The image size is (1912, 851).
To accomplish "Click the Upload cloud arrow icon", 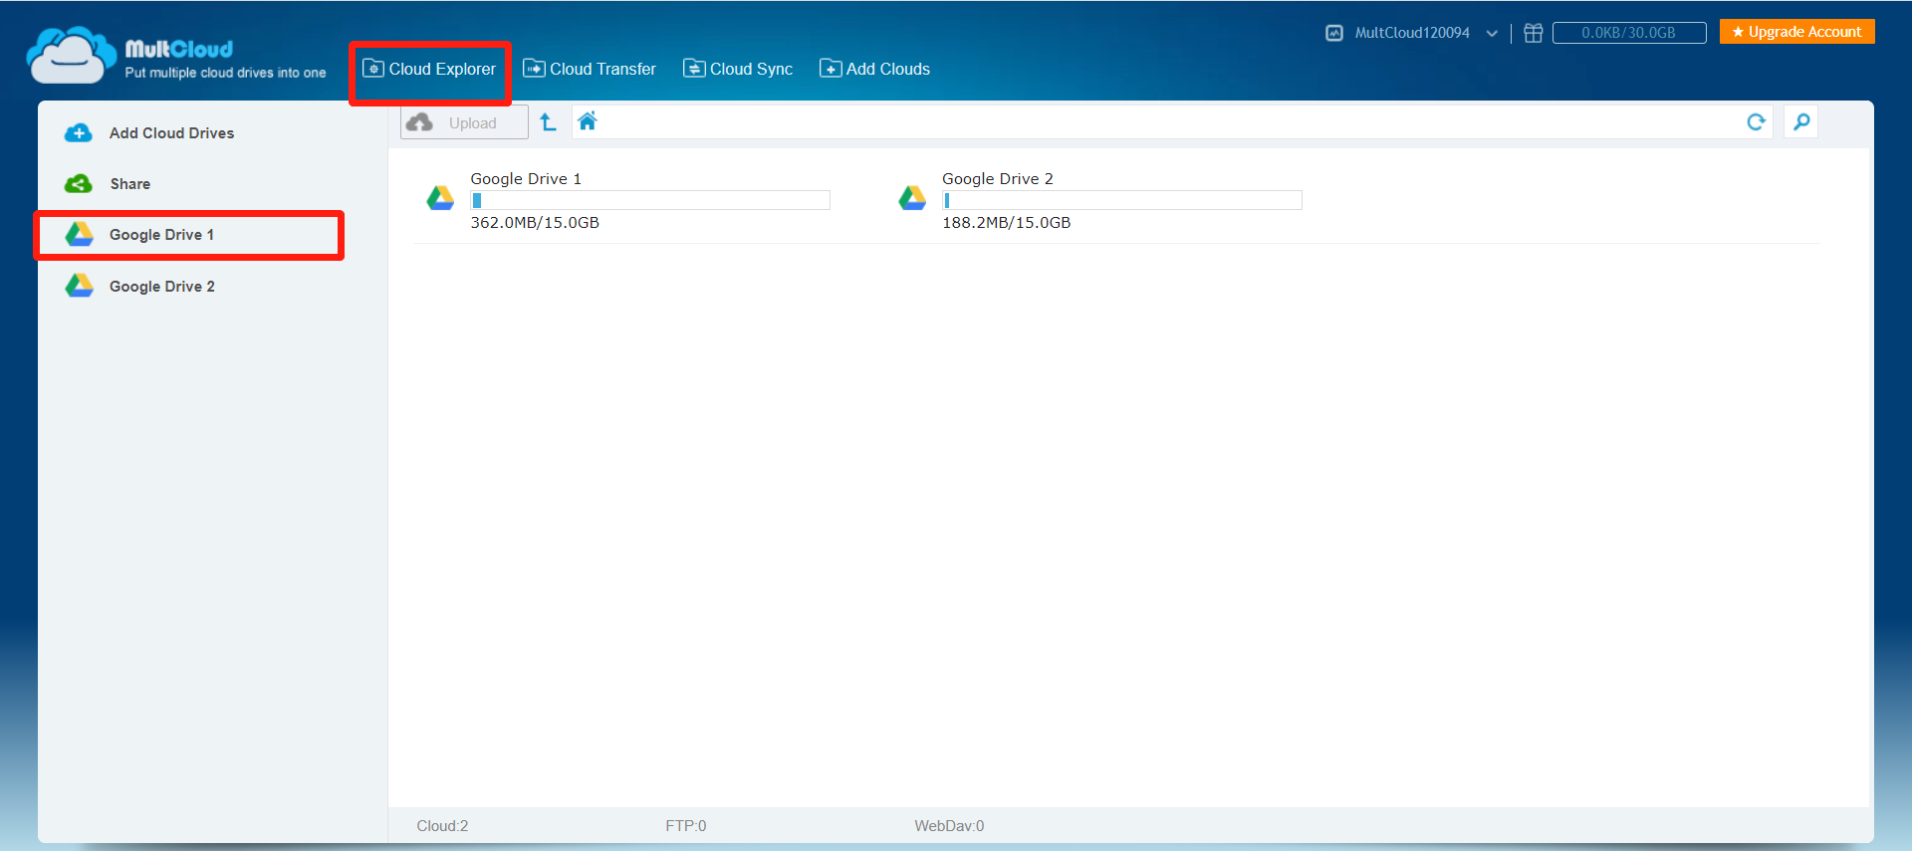I will coord(420,121).
